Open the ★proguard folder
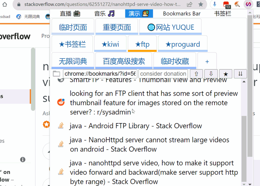 (183, 44)
